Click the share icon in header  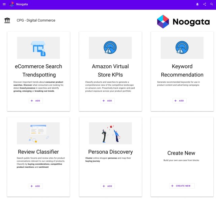click(x=205, y=4)
